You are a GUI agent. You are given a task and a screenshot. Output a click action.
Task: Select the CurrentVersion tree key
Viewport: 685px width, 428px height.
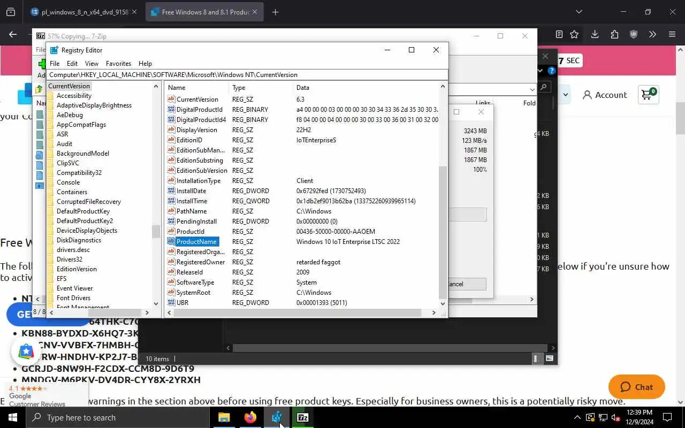69,86
